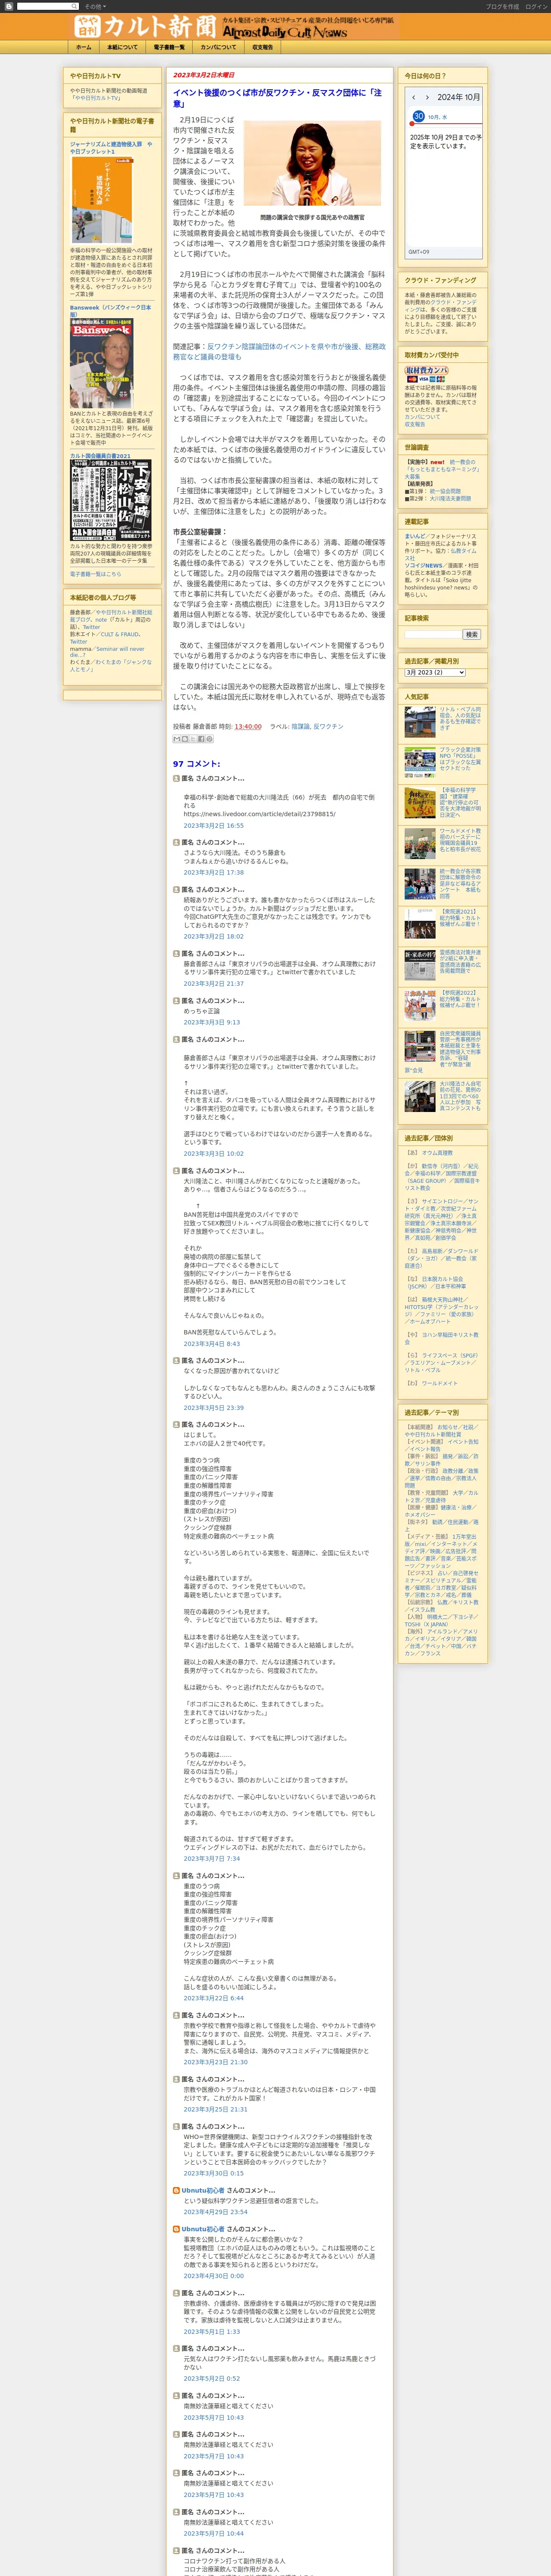
Task: Click ブログを作成 link in navbar
Action: (x=502, y=6)
